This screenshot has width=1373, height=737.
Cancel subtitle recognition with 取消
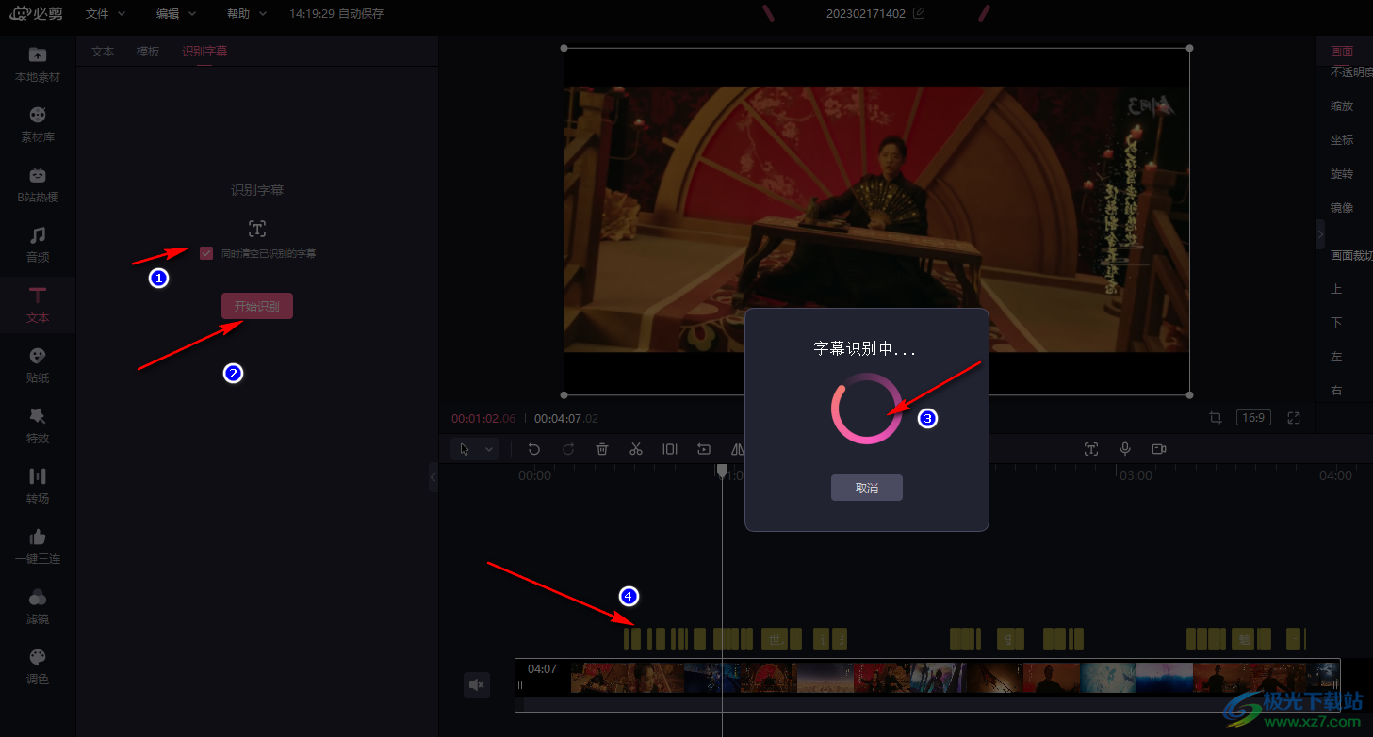[867, 488]
